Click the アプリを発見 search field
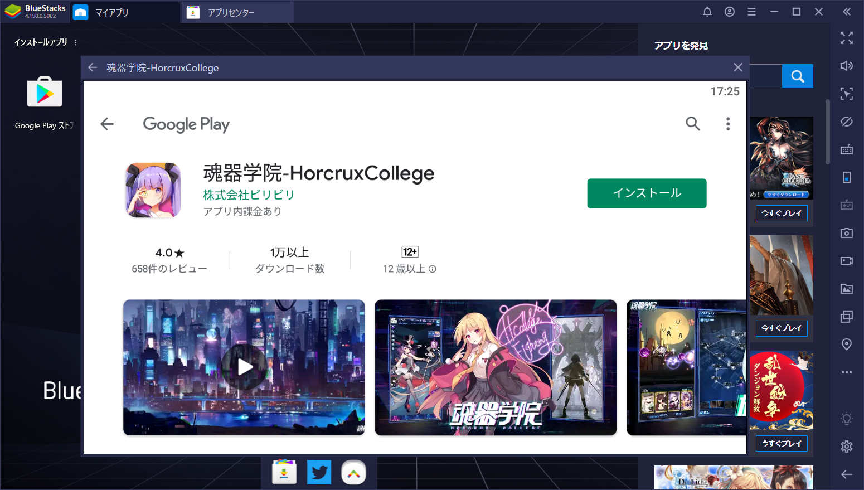Viewport: 864px width, 490px height. (766, 76)
